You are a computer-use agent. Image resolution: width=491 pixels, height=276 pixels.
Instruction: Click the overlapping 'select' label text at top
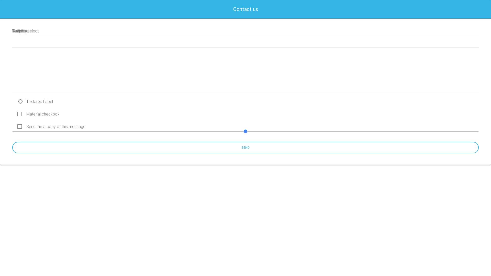[34, 31]
